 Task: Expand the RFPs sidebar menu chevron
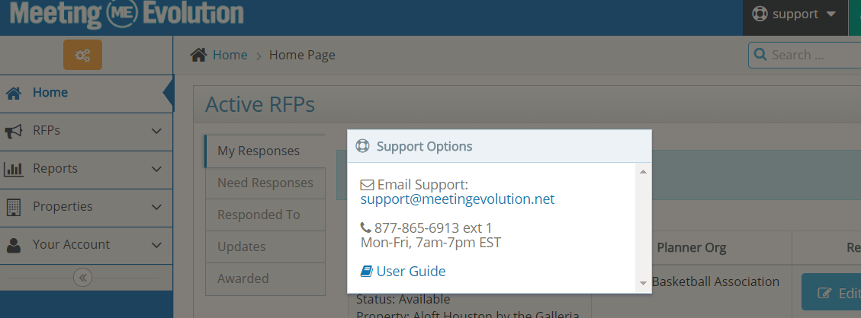(156, 131)
